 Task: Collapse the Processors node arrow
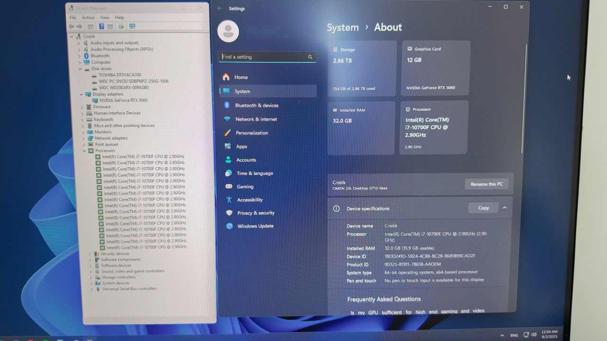pyautogui.click(x=84, y=151)
